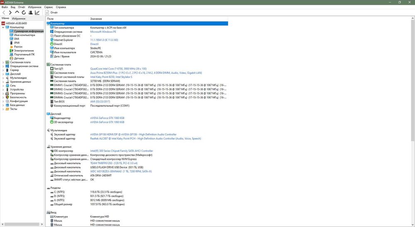415x227 pixels.
Task: Select Имя компьютера tree item
Action: [24, 35]
